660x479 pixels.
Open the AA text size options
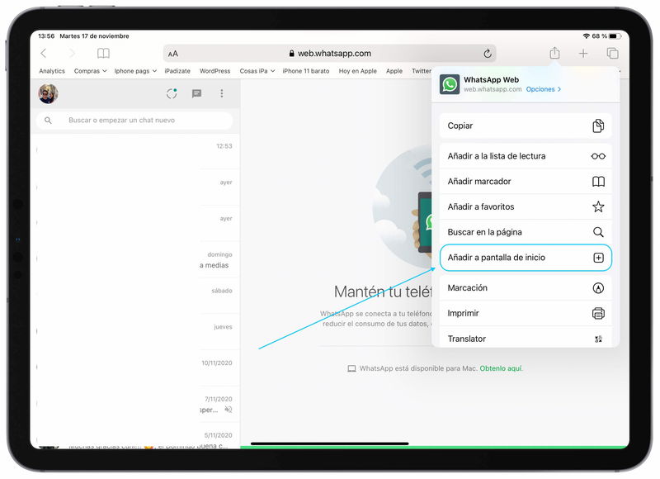[172, 52]
